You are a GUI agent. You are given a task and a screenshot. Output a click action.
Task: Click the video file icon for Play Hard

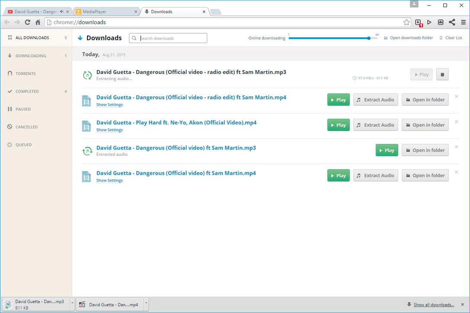coord(86,126)
